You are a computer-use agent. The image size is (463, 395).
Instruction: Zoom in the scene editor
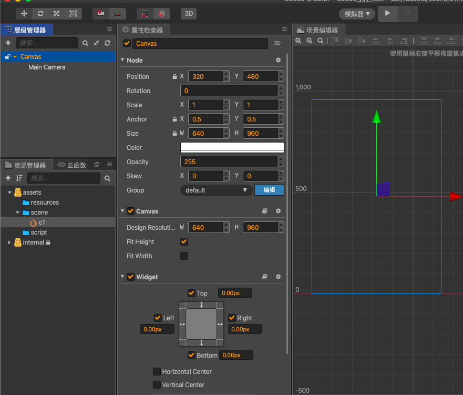(x=299, y=41)
